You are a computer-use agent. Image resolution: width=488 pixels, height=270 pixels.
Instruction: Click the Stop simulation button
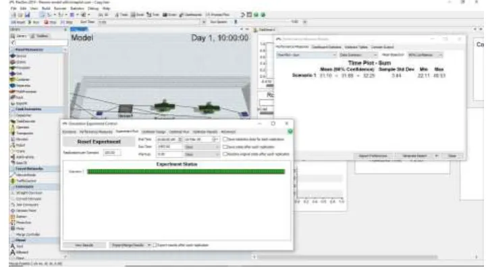[50, 22]
